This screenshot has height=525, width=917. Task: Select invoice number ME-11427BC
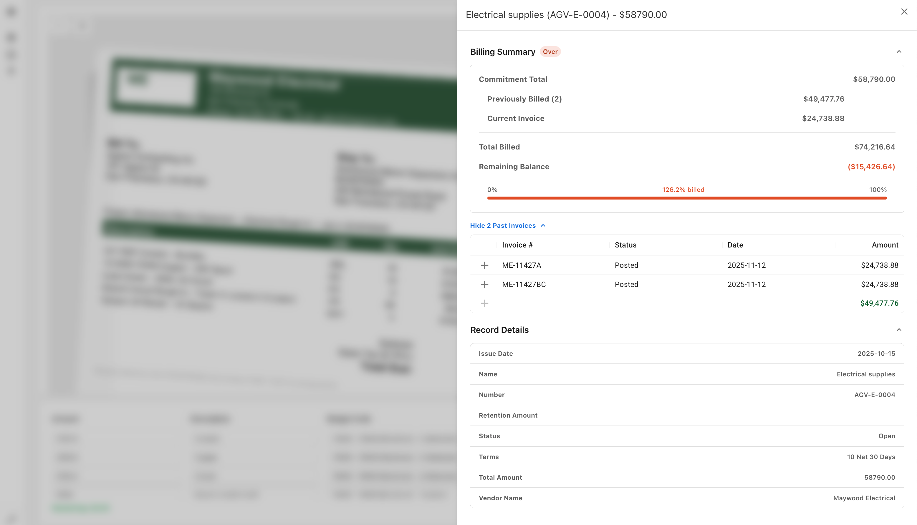(524, 285)
